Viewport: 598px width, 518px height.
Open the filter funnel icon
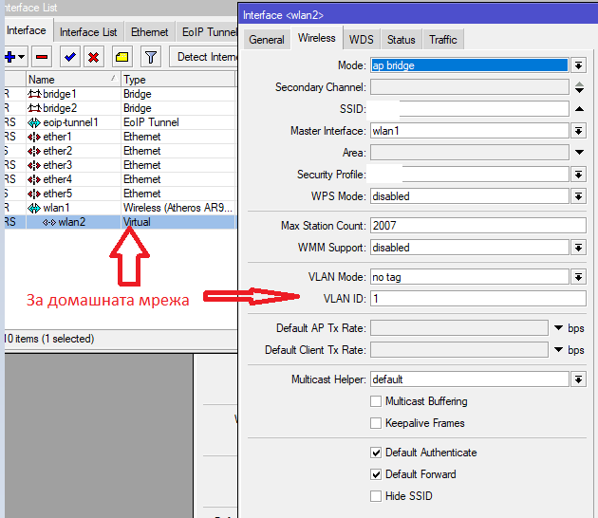pos(151,57)
